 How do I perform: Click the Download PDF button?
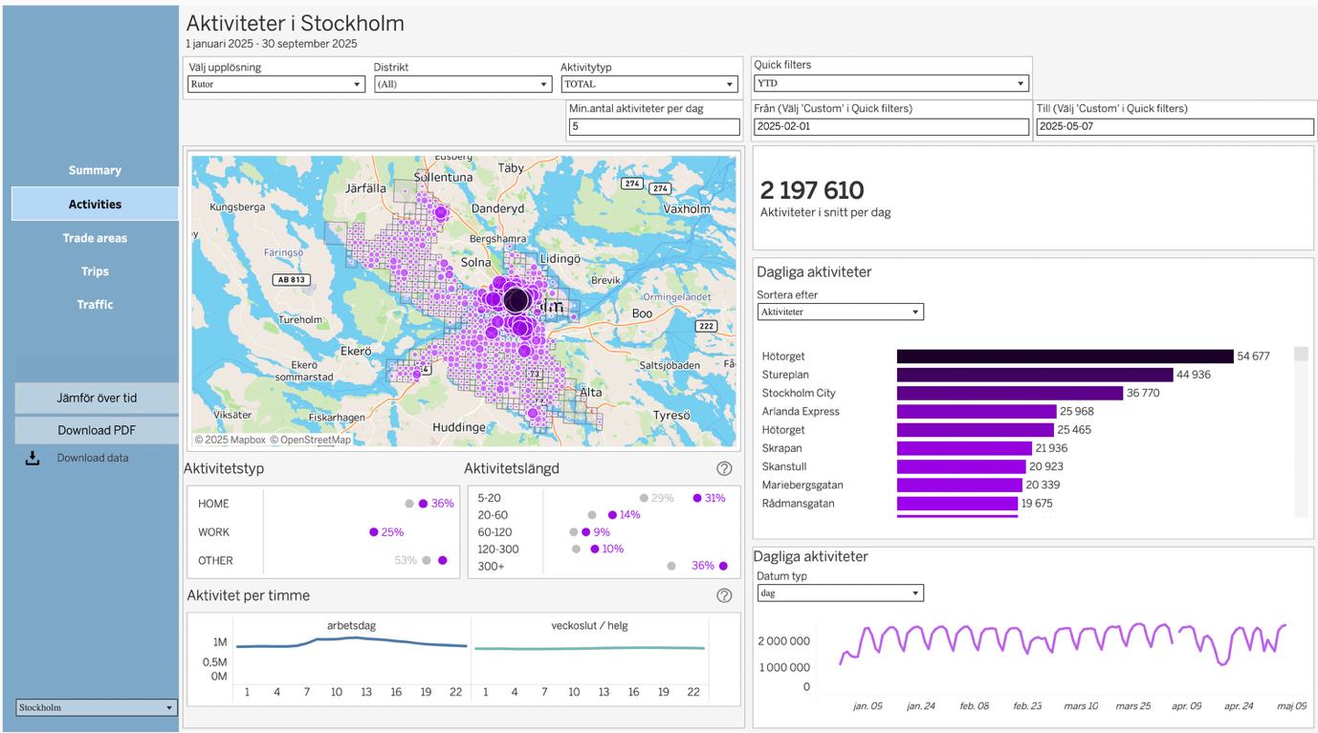pos(97,430)
